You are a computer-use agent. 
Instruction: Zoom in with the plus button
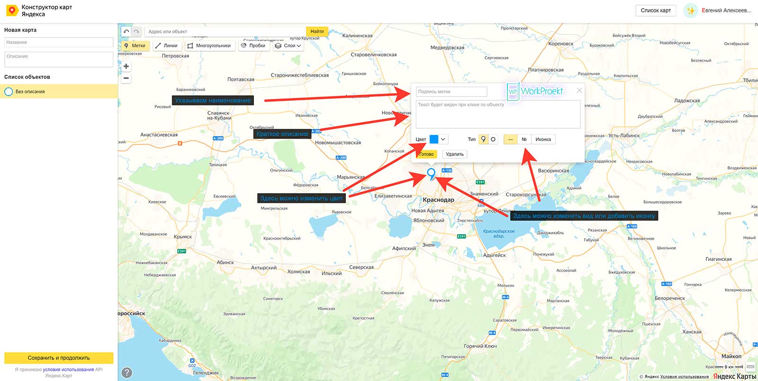tap(126, 66)
